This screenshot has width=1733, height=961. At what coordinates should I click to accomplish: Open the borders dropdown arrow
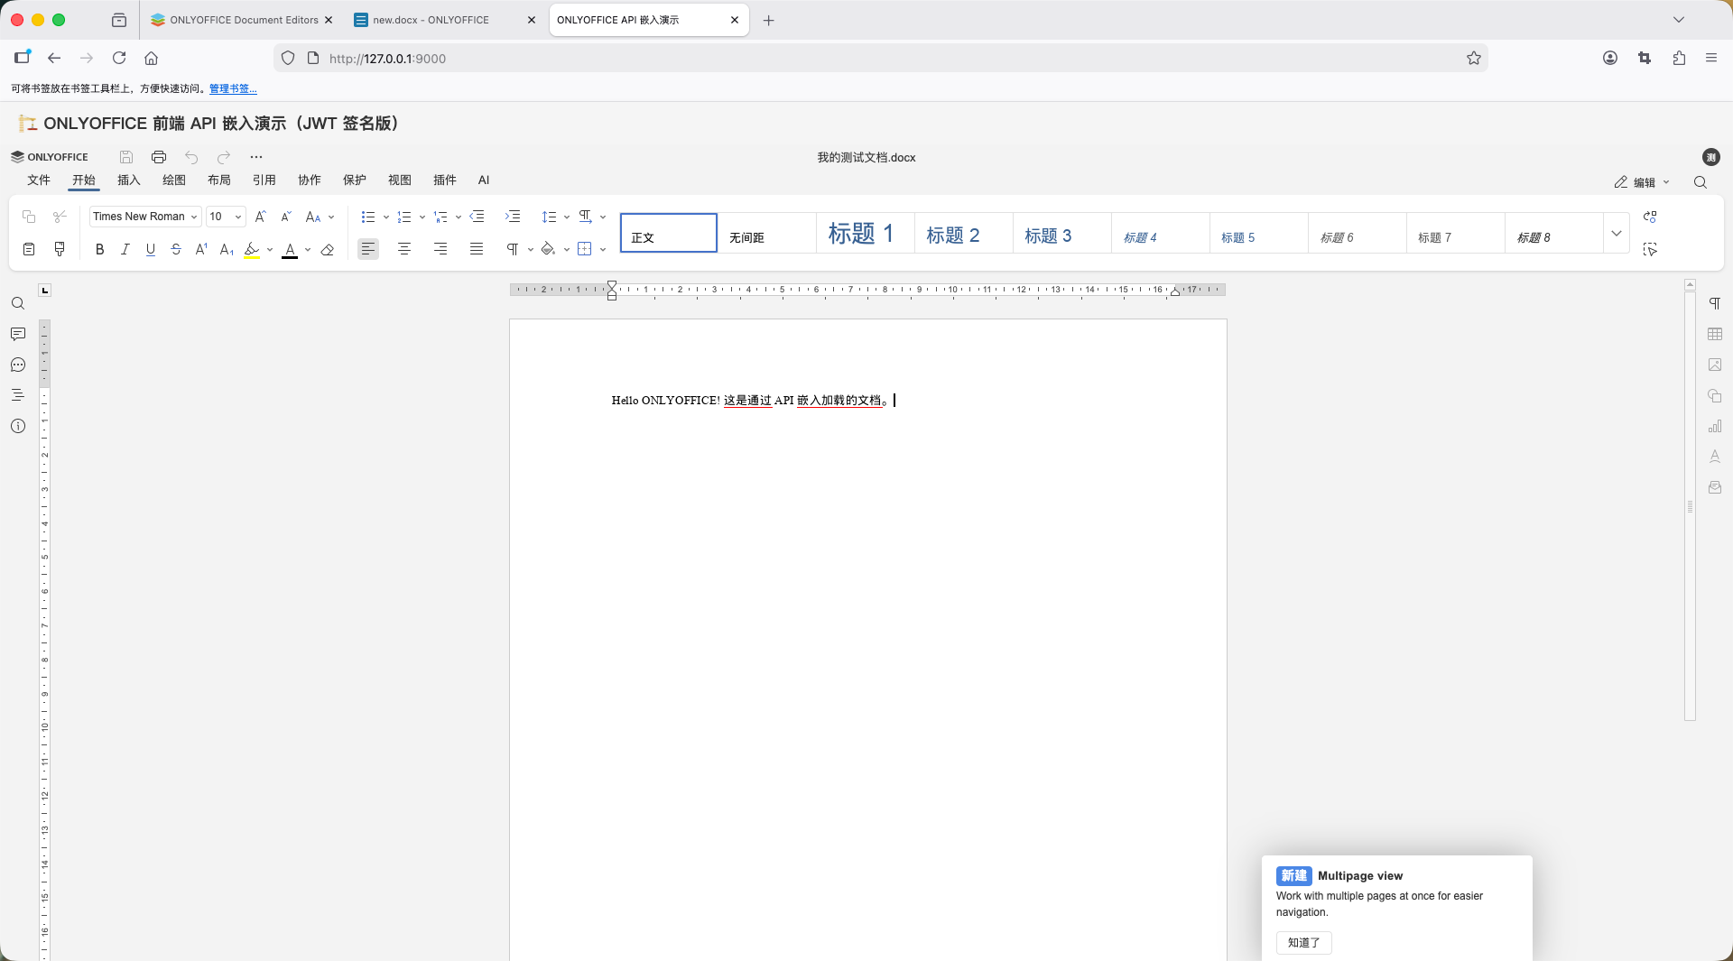tap(603, 250)
